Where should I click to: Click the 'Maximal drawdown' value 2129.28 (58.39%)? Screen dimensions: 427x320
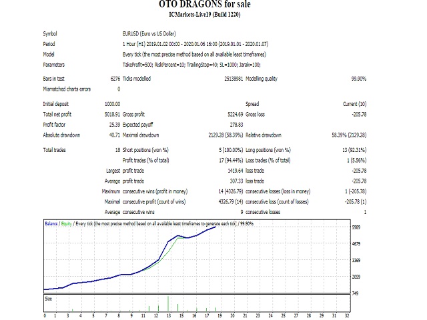(226, 135)
